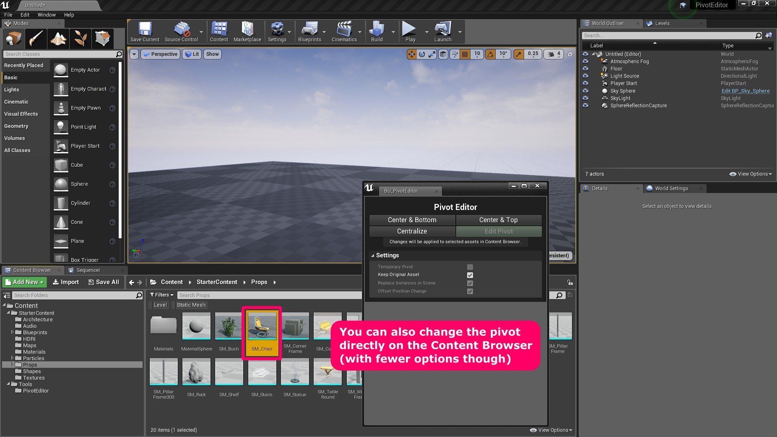Expand the Blueprints folder in the tree

click(12, 332)
